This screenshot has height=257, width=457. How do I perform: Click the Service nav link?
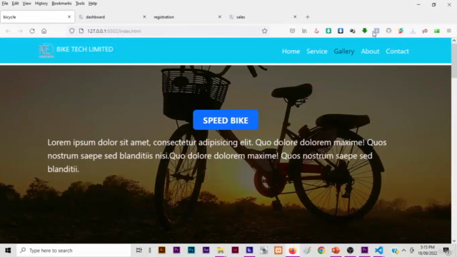tap(317, 51)
